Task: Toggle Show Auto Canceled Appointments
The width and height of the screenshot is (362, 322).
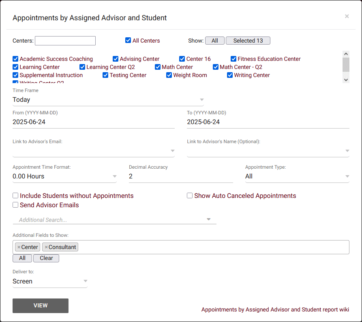Action: tap(190, 196)
